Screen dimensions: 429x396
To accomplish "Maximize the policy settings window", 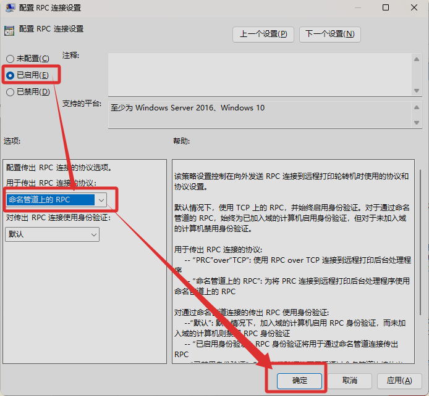I will 385,8.
